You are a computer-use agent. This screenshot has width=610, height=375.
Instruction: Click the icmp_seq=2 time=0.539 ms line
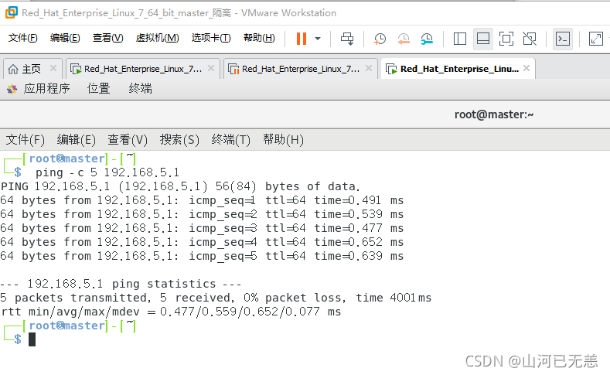pyautogui.click(x=202, y=214)
